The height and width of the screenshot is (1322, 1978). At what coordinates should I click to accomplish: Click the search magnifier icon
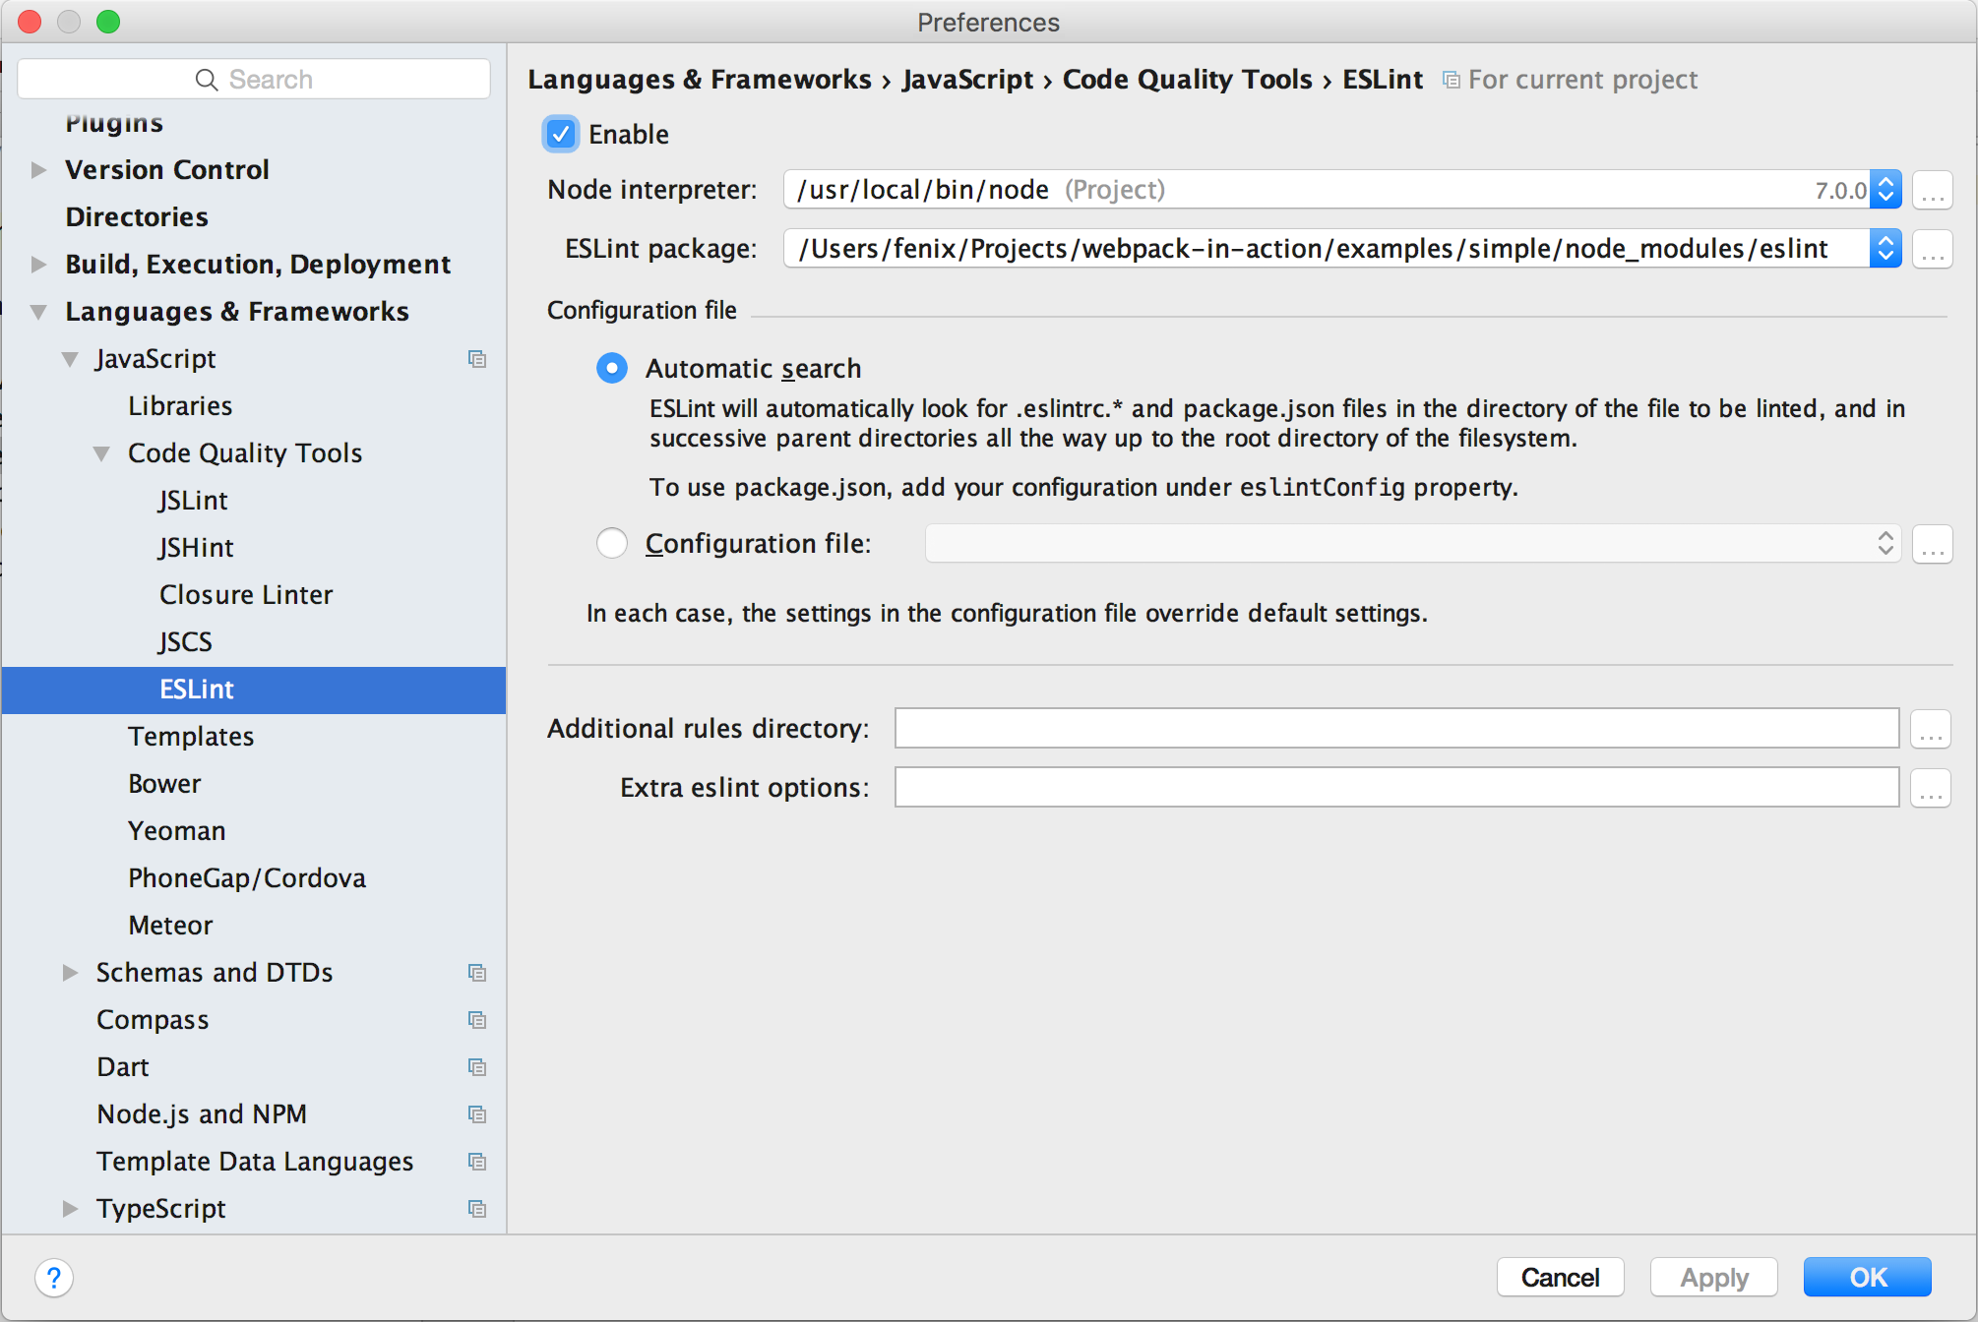[207, 79]
